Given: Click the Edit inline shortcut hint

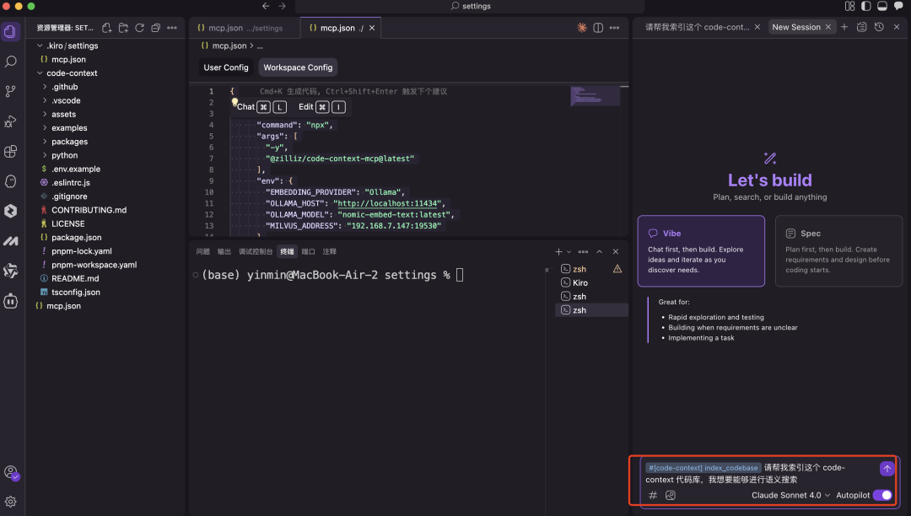Looking at the screenshot, I should pos(322,107).
